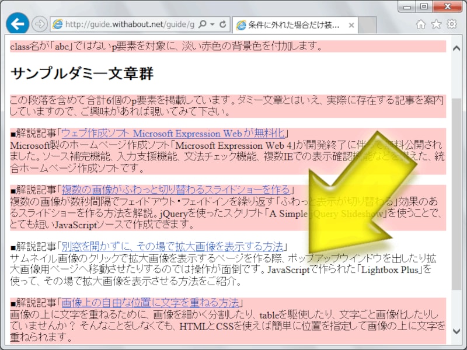The height and width of the screenshot is (350, 467).
Task: Open link 画像上の自由な位置に文字を重ねる方法
Action: point(150,302)
